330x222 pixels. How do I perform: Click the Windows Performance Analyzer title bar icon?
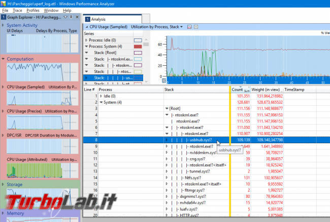click(x=3, y=4)
